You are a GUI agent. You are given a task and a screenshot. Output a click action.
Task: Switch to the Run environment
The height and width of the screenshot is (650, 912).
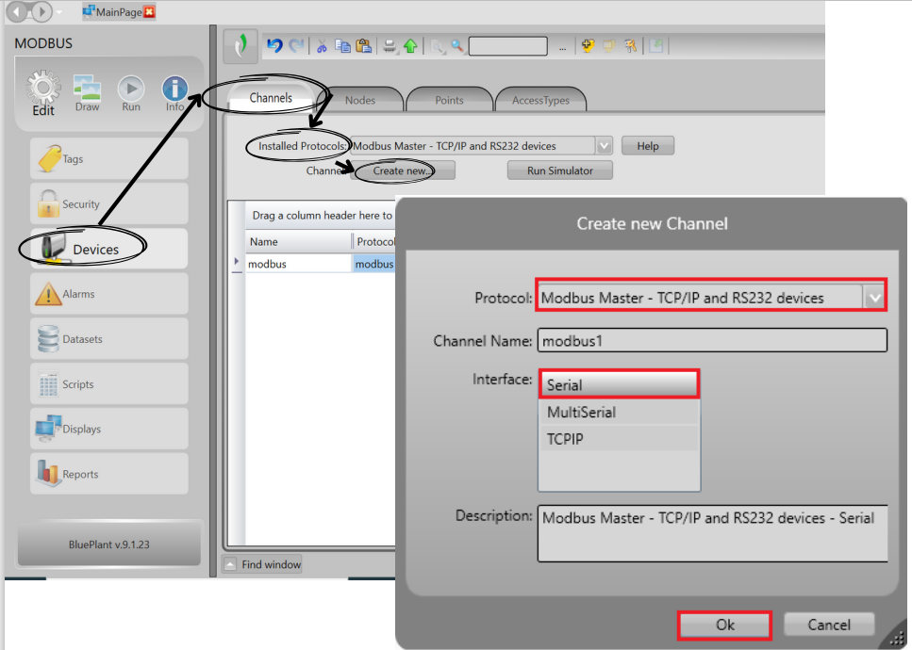[131, 93]
